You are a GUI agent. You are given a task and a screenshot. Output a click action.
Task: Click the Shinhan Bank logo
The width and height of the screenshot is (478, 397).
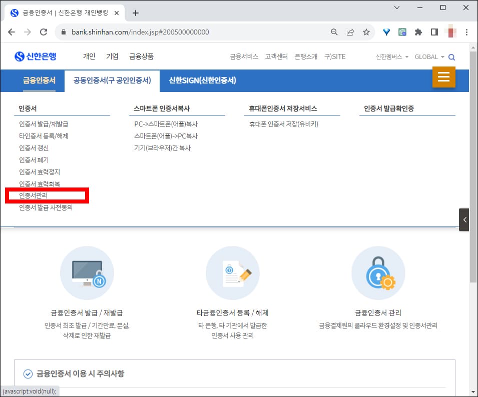tap(35, 56)
